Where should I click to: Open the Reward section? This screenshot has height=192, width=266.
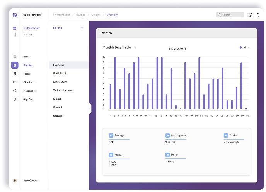58,108
